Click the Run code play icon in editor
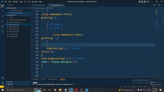Image resolution: width=164 pixels, height=92 pixels. [x=154, y=5]
